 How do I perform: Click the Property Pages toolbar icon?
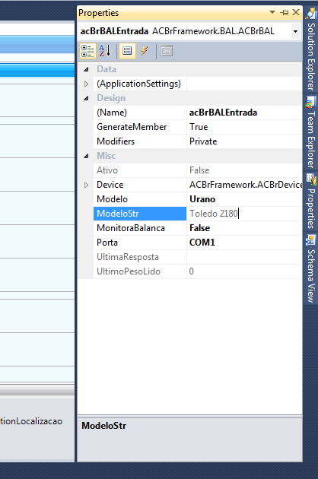click(167, 51)
